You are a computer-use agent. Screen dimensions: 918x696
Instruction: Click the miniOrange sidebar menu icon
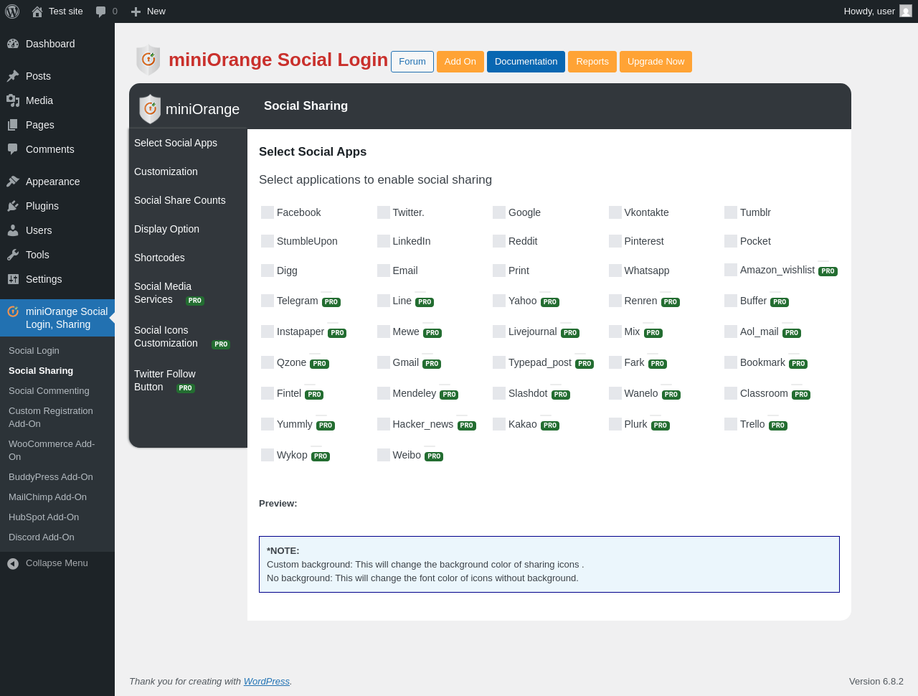tap(13, 311)
